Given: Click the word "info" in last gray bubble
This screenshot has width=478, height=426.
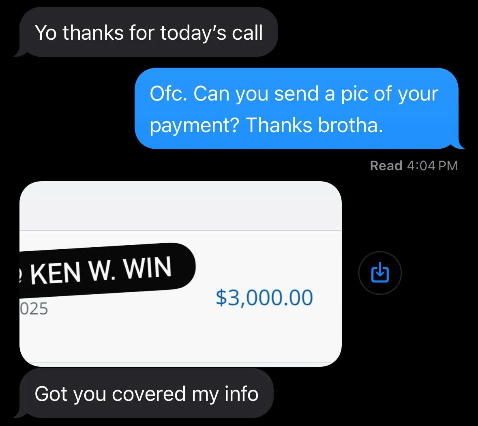Looking at the screenshot, I should pyautogui.click(x=242, y=394).
